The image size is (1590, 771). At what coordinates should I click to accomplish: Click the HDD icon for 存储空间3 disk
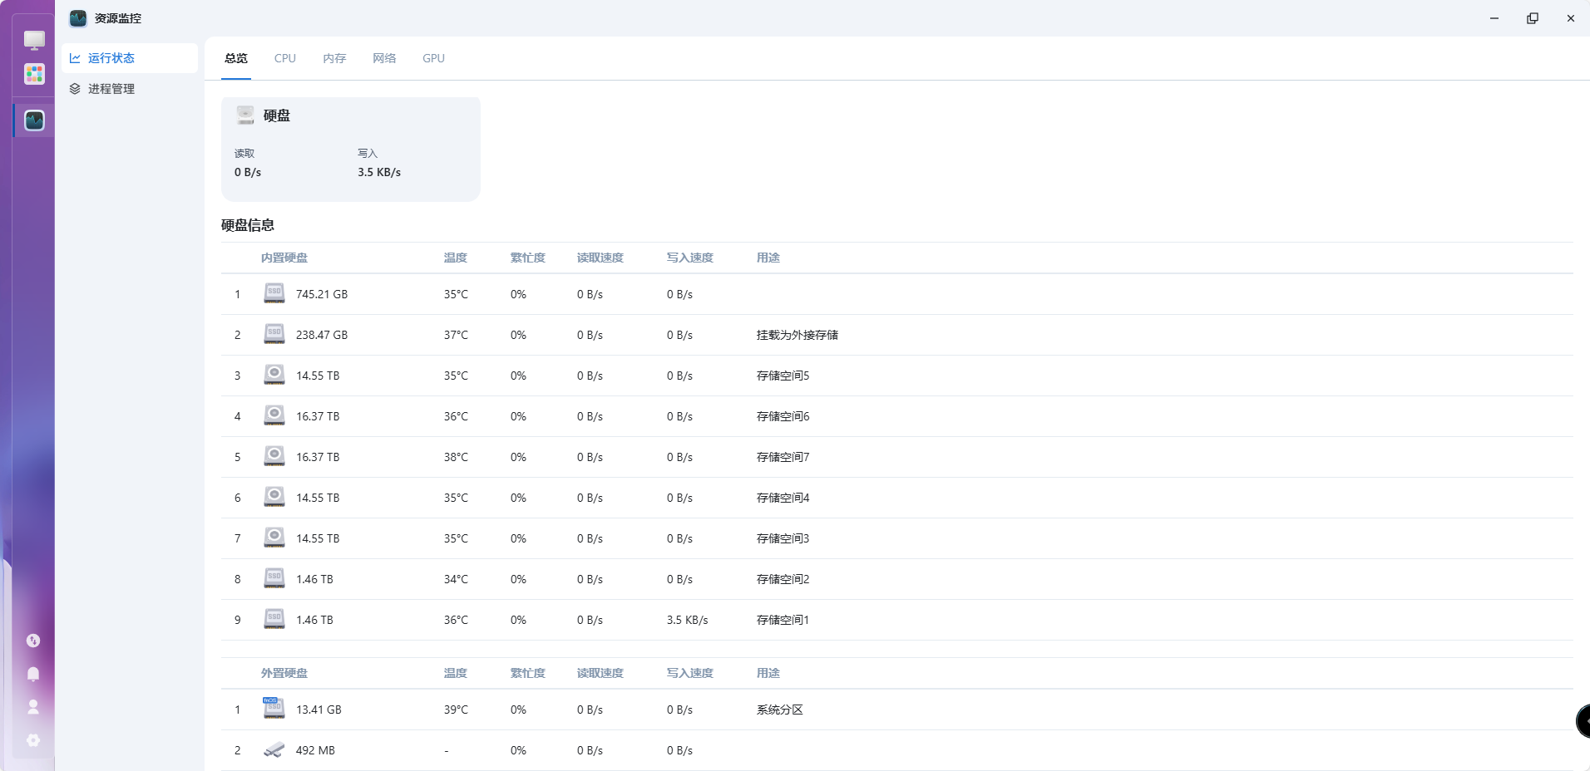click(x=274, y=538)
